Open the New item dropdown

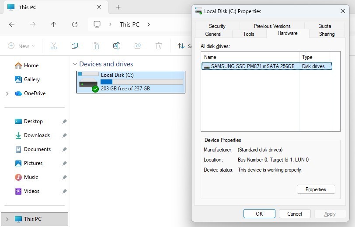[x=21, y=46]
